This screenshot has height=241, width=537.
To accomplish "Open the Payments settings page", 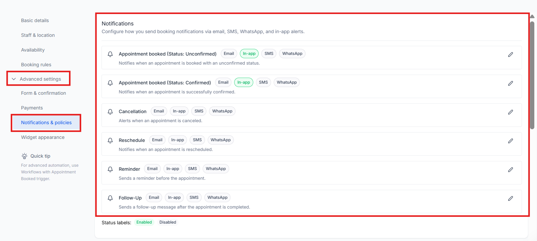I will coord(32,108).
